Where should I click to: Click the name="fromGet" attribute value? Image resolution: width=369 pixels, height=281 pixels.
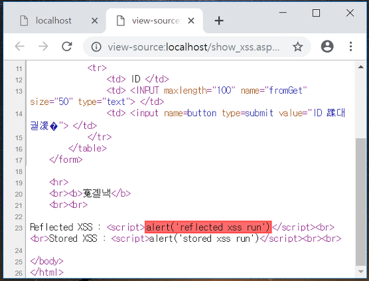(x=285, y=90)
